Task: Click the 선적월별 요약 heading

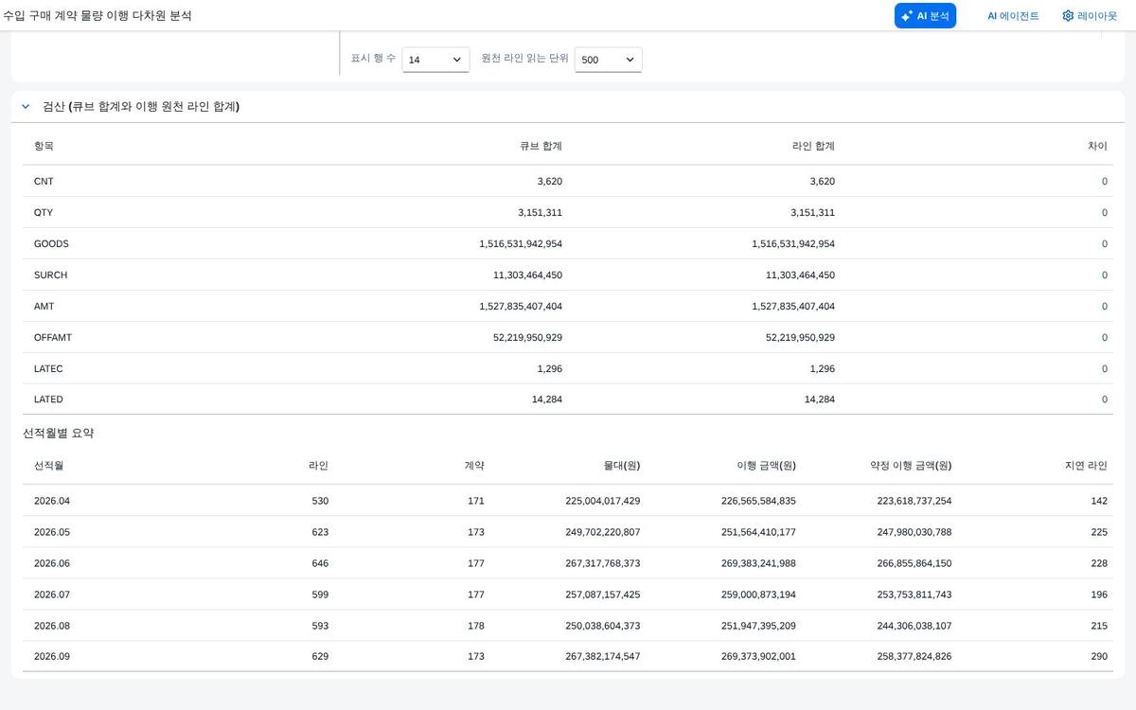Action: pyautogui.click(x=58, y=433)
